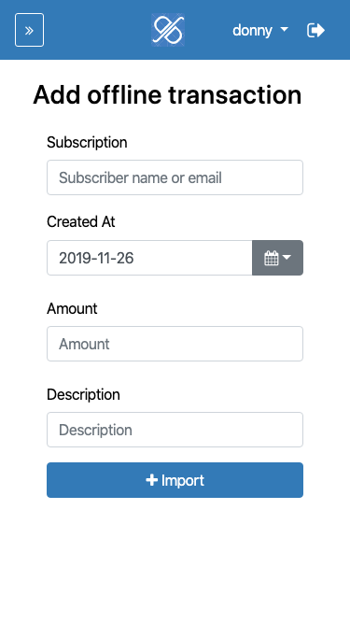Expand the caret beside donny username
This screenshot has width=350, height=623.
pos(284,29)
